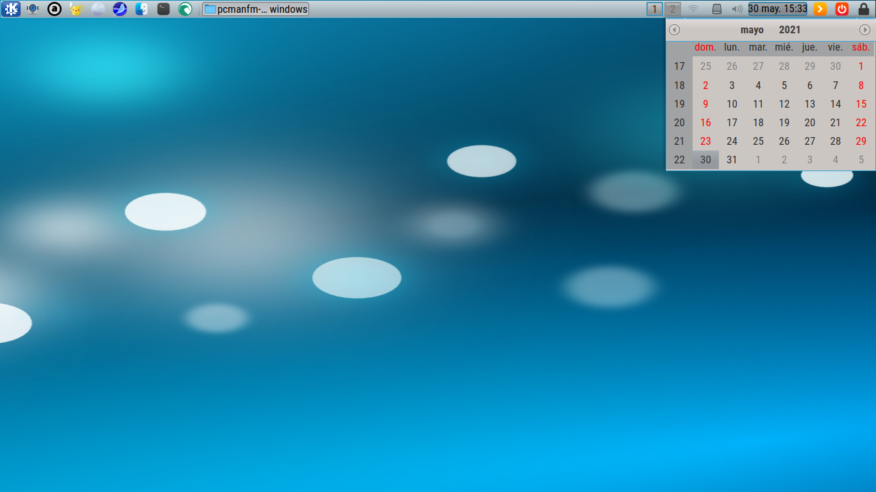Launch the SeaMonkey browser icon

click(120, 9)
